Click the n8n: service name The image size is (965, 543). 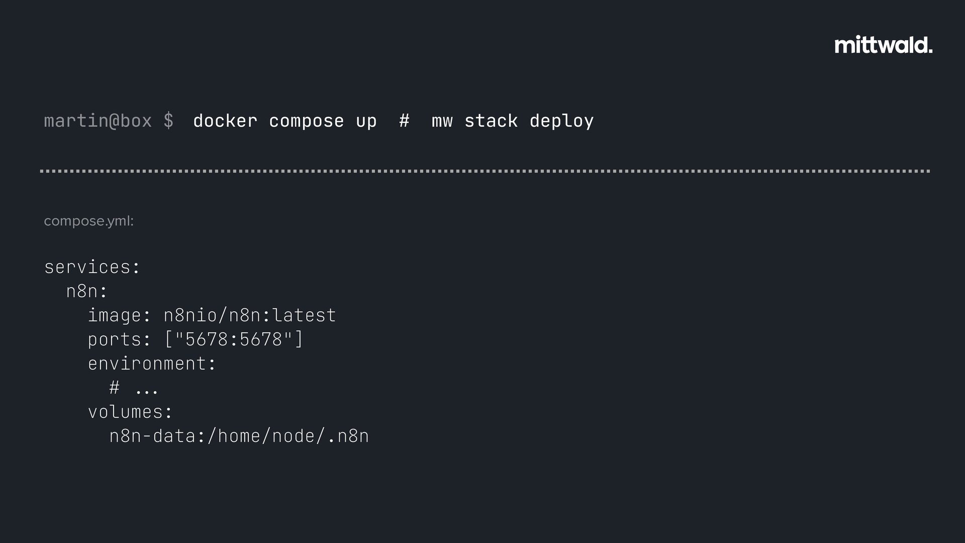87,291
